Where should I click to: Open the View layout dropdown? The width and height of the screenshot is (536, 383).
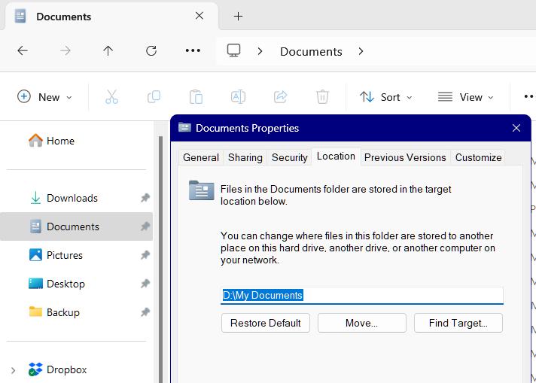coord(466,97)
